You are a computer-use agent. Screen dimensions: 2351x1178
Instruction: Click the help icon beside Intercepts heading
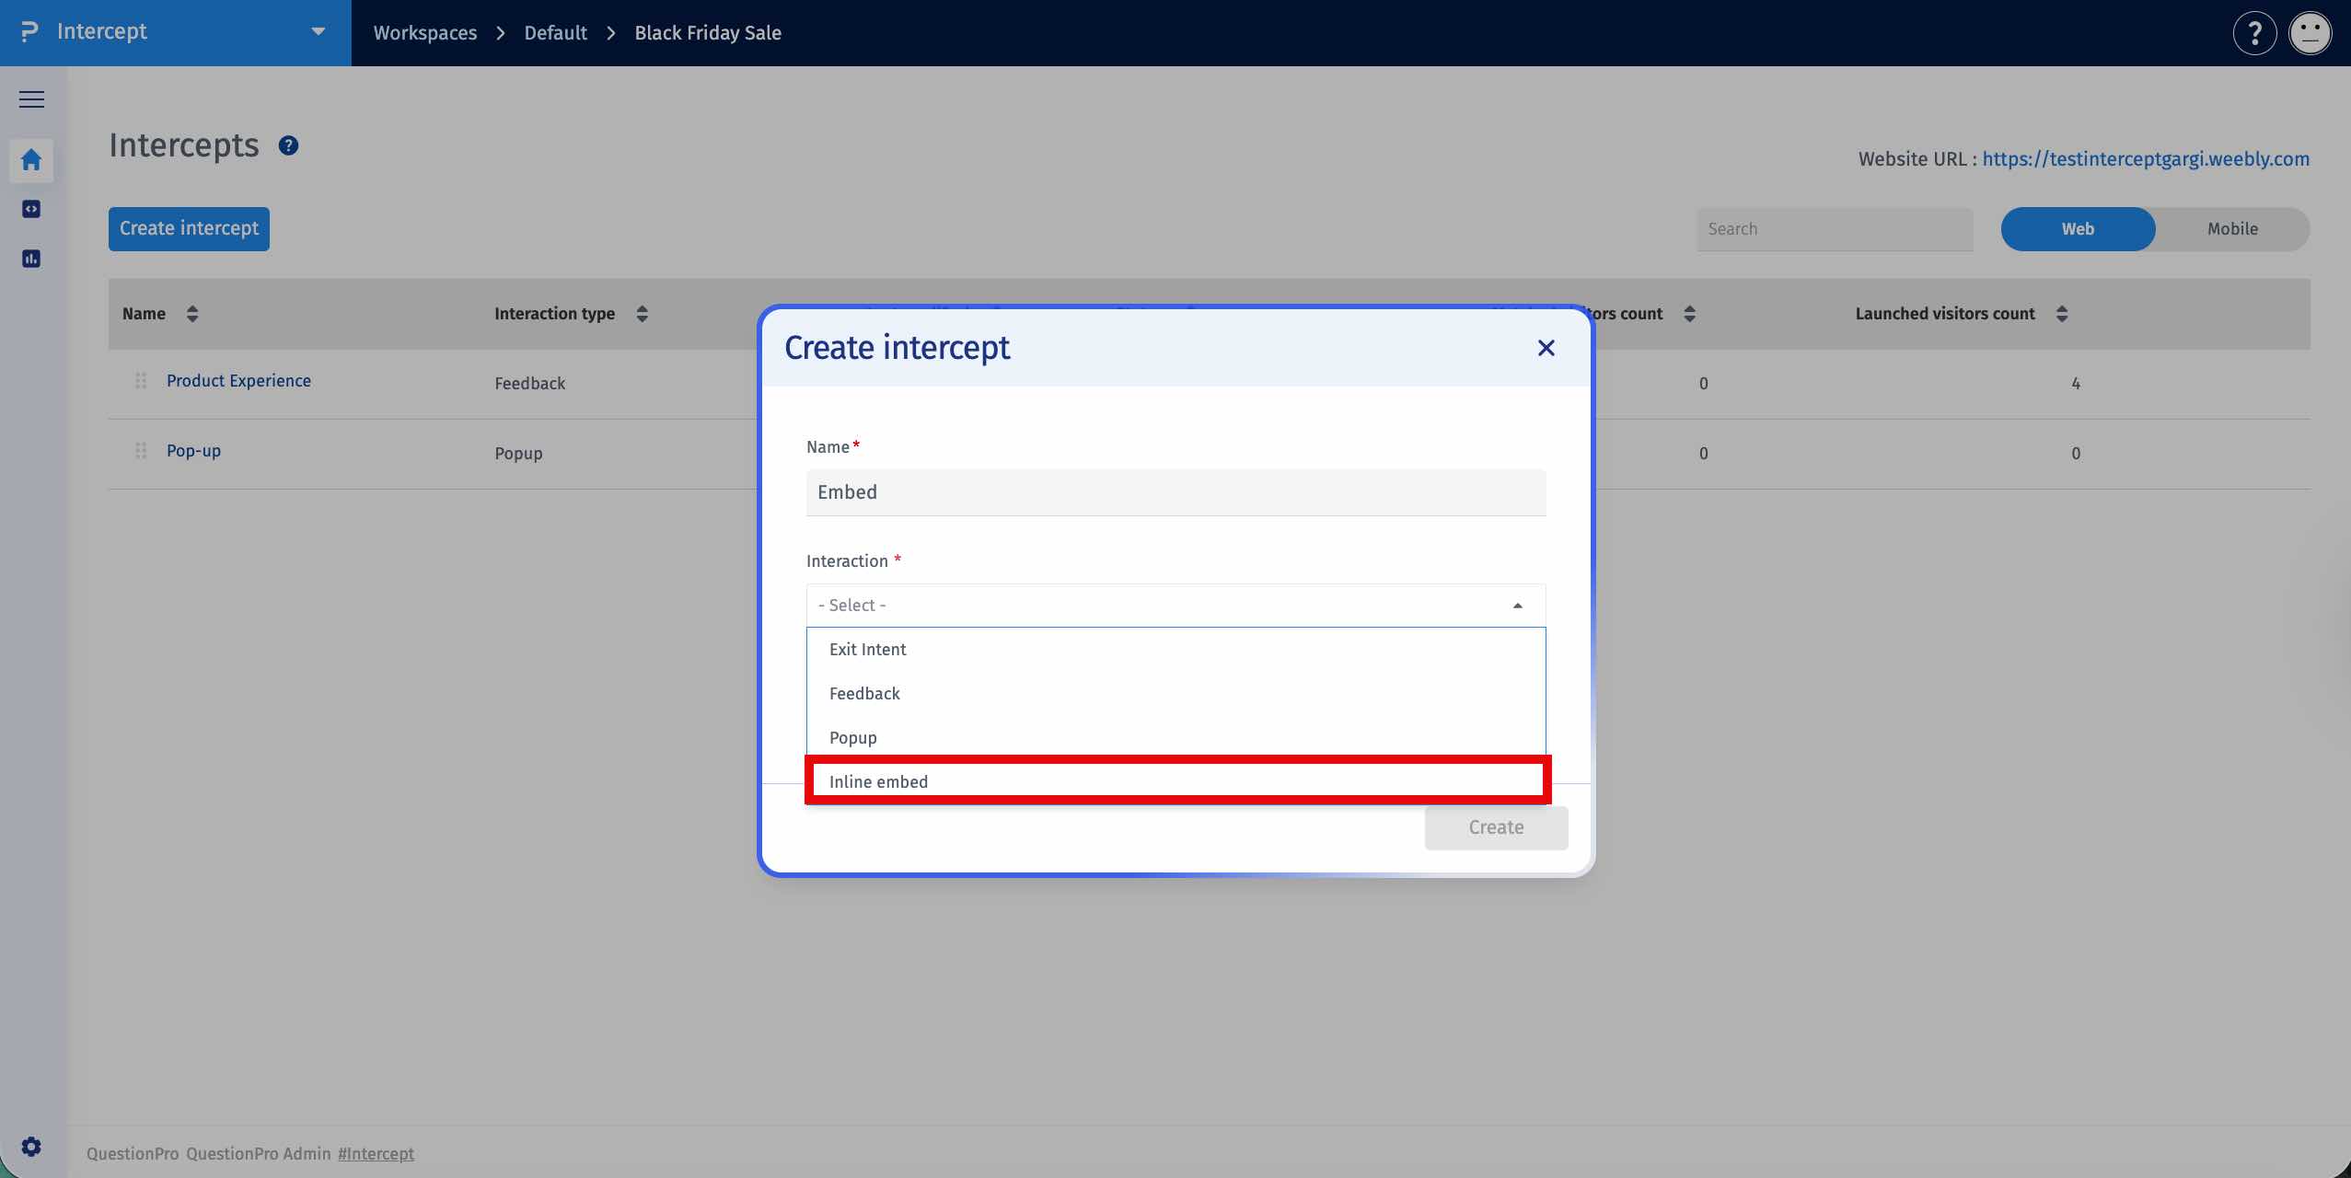[288, 145]
